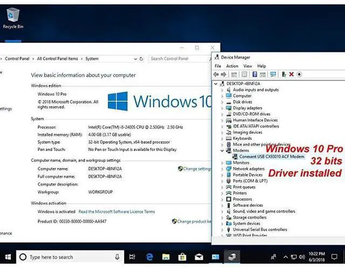Click the People icon in the system tray

click(273, 257)
